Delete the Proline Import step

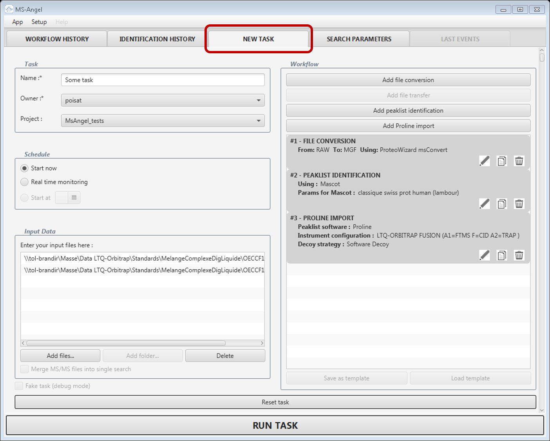coord(519,255)
